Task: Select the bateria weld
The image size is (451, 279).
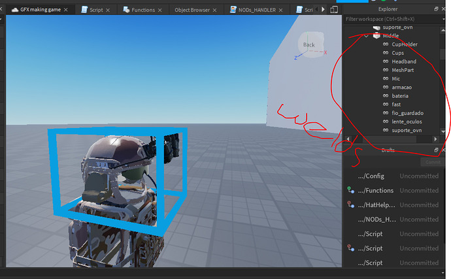Action: pos(400,96)
